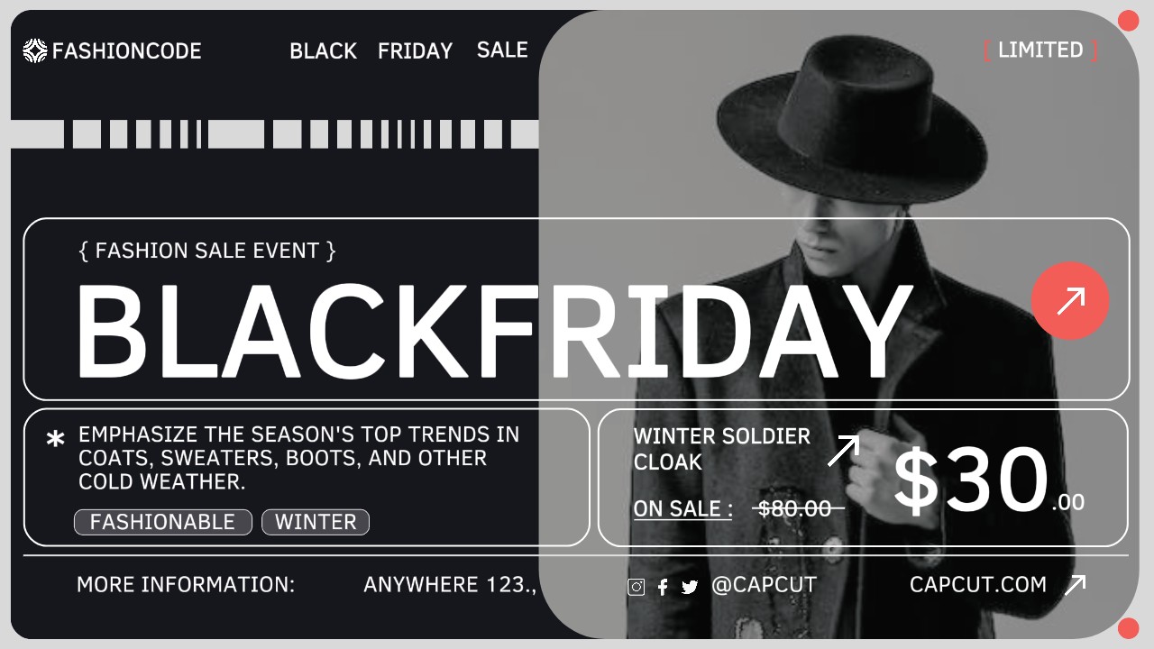The height and width of the screenshot is (649, 1154).
Task: Click the WINTER tag button
Action: 316,522
